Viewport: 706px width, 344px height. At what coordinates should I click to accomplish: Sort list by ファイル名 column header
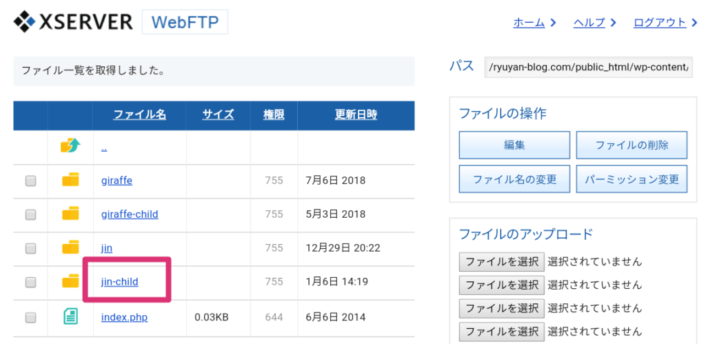[139, 114]
